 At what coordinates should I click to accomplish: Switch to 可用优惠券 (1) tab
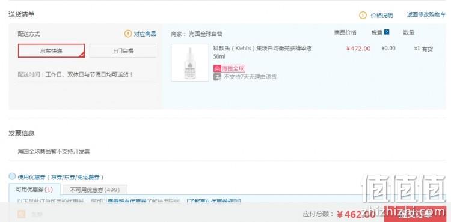(x=34, y=190)
